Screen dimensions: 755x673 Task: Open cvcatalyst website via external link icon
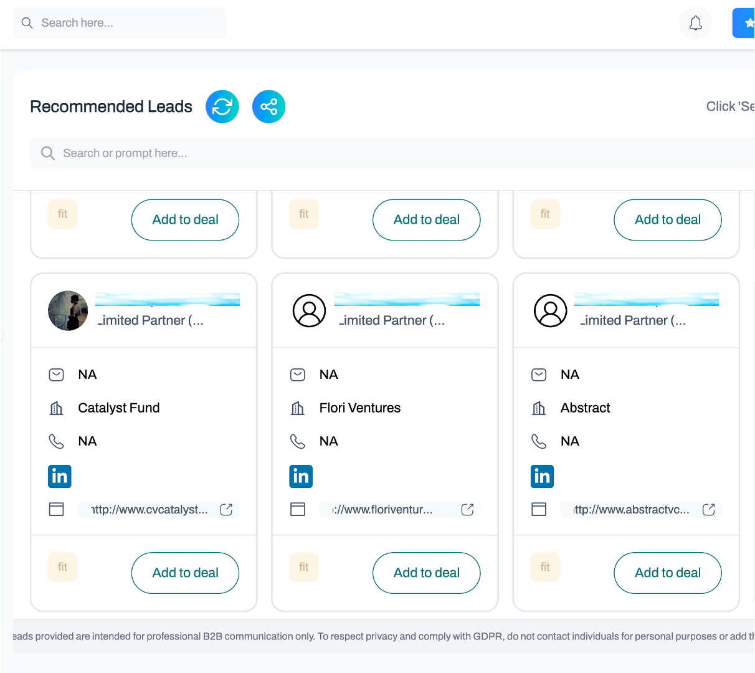226,510
